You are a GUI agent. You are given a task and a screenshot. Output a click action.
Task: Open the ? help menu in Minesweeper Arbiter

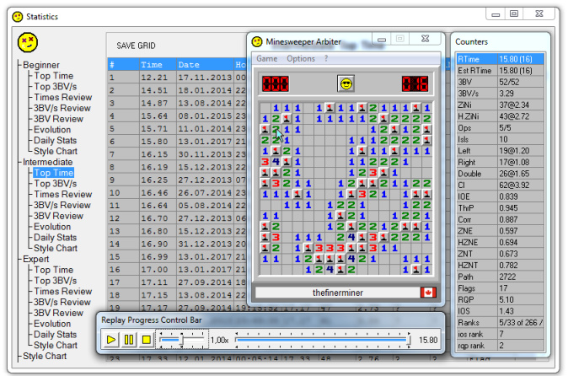click(326, 59)
